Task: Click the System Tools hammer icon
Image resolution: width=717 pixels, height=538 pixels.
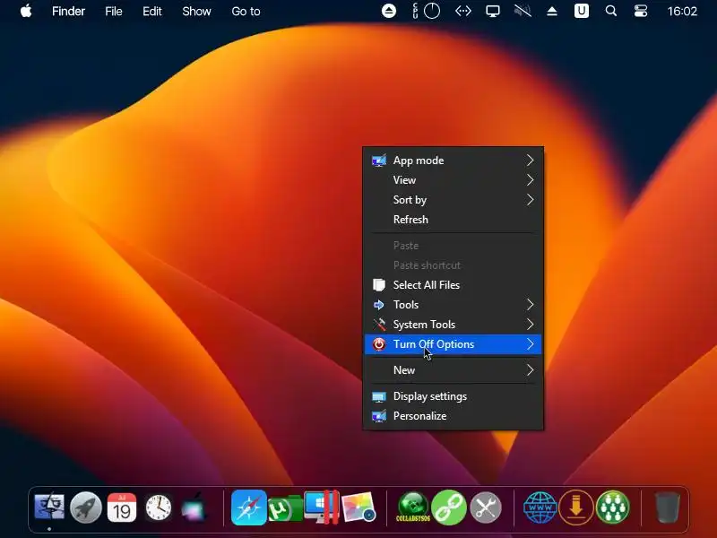Action: 378,325
